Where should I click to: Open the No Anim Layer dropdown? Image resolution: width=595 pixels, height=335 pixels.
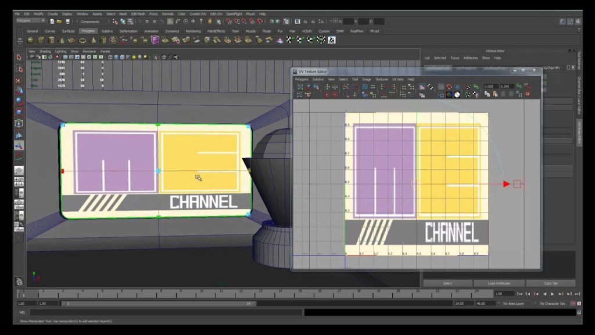pos(514,304)
